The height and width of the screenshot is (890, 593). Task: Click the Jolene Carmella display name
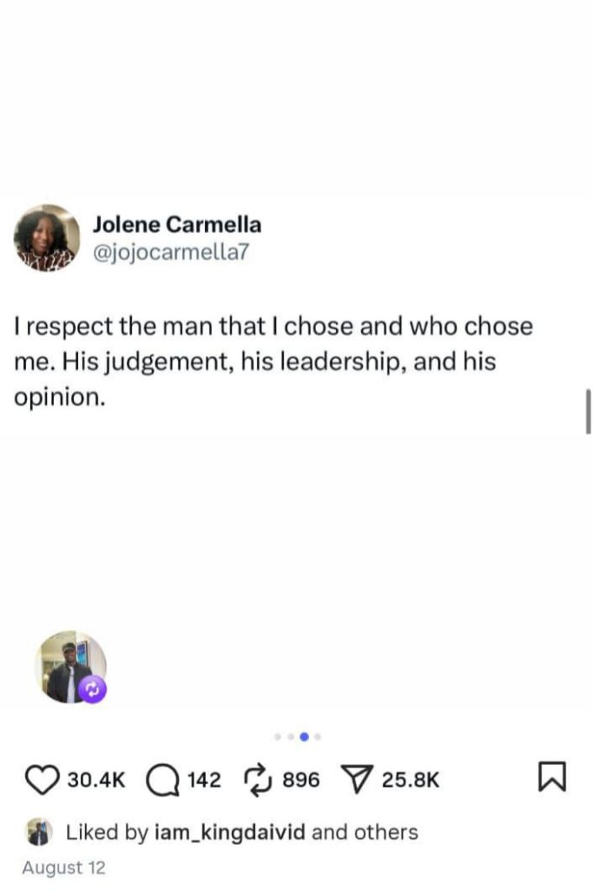[x=177, y=224]
